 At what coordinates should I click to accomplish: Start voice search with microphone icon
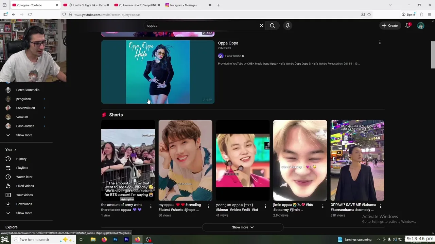pyautogui.click(x=288, y=25)
